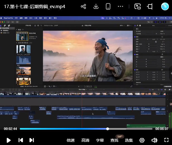Download the video with the download icon
The width and height of the screenshot is (172, 145).
[x=96, y=6]
